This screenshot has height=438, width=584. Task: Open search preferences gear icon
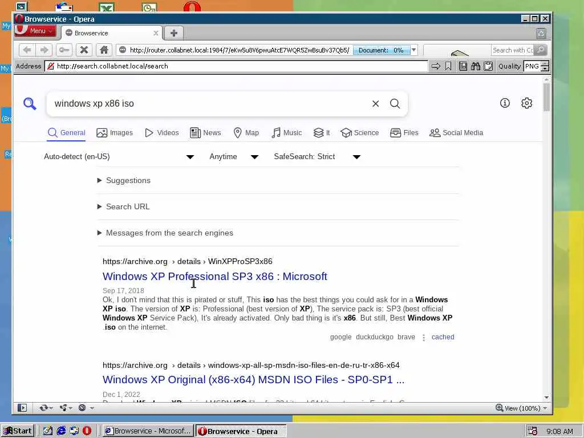pyautogui.click(x=526, y=103)
